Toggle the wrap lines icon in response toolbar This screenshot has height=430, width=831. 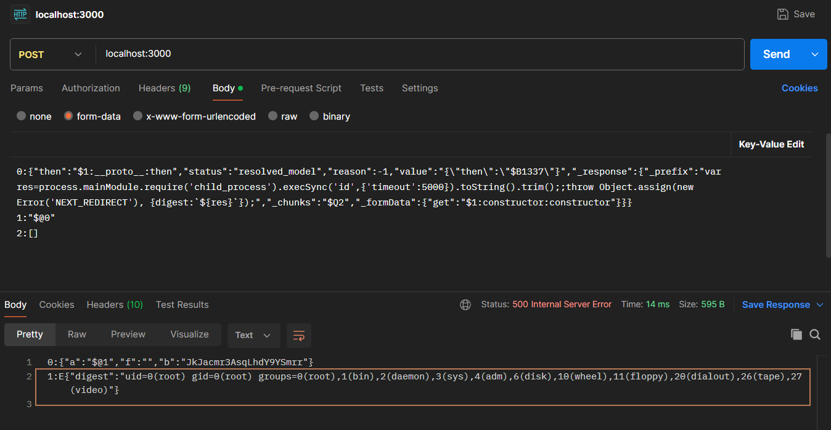pos(299,336)
